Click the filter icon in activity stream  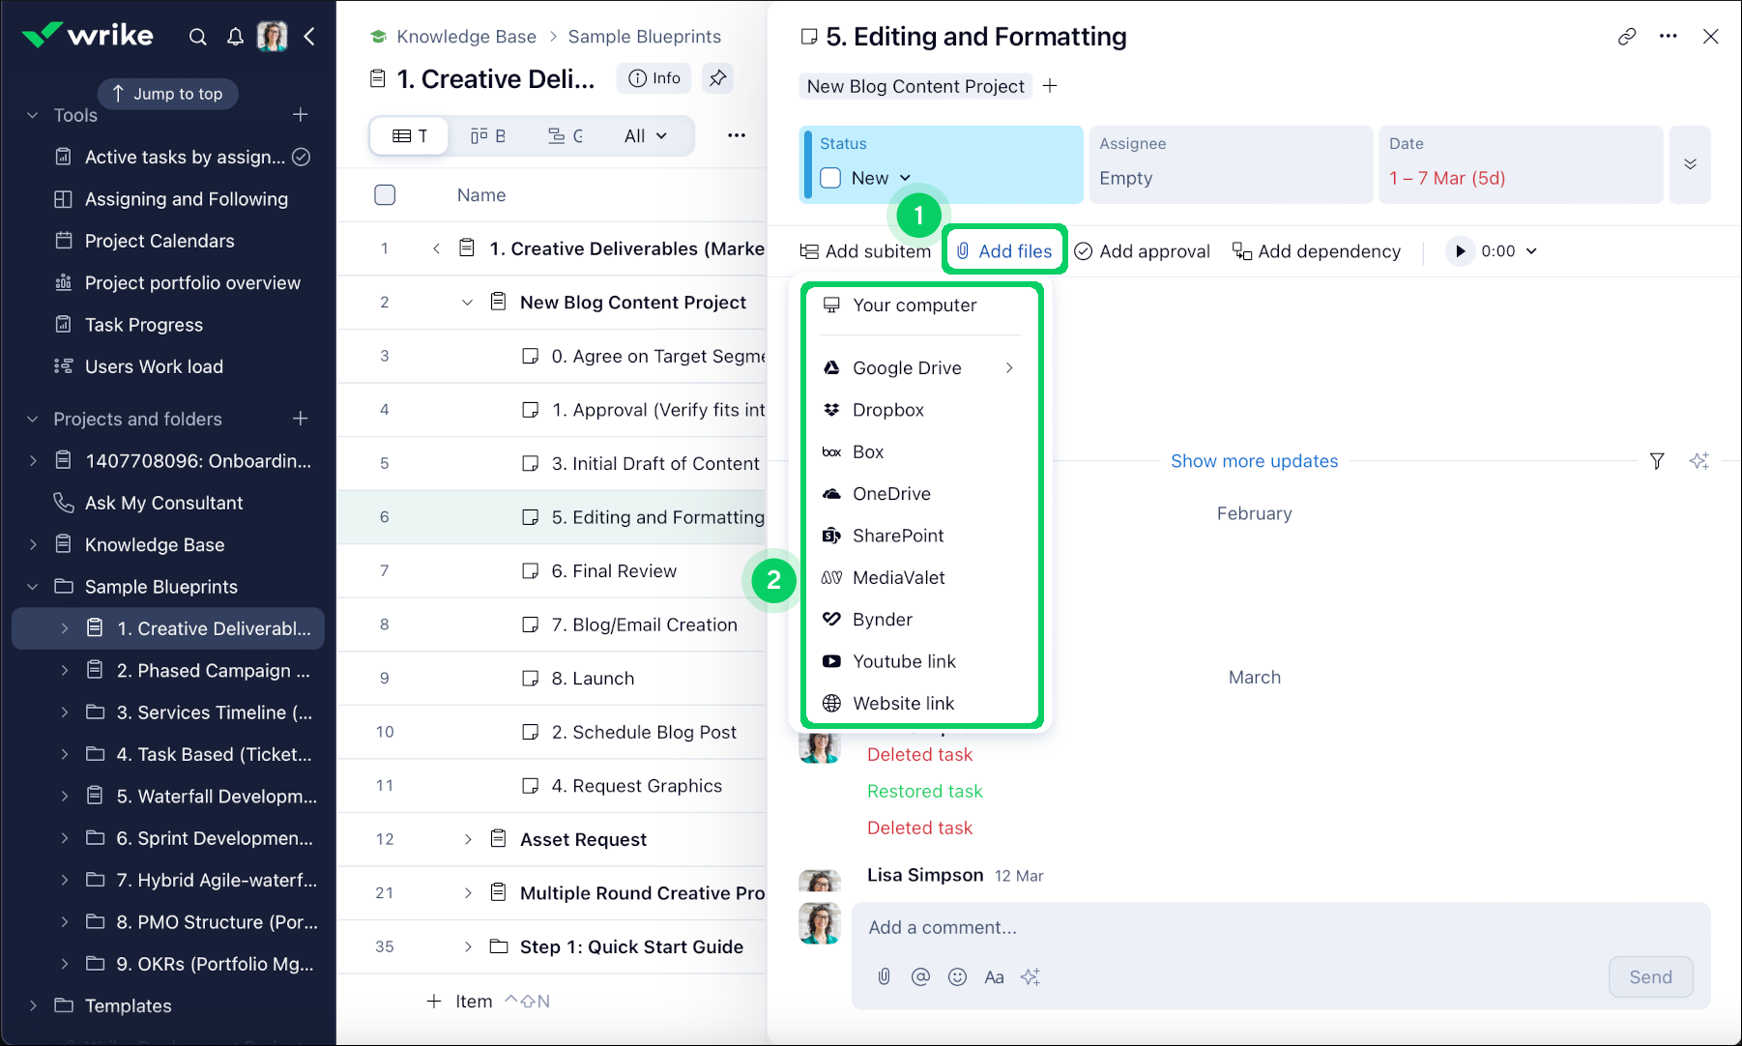(1657, 461)
